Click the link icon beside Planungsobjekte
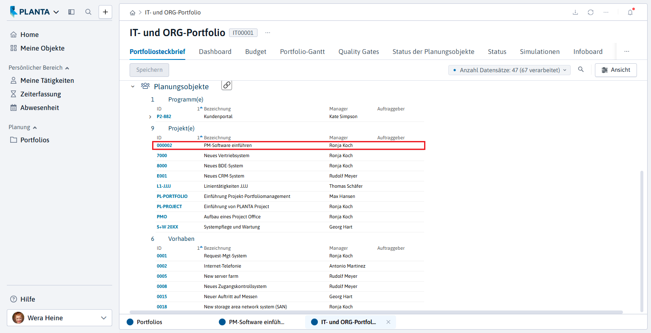Screen dimensions: 651x333 point(227,85)
